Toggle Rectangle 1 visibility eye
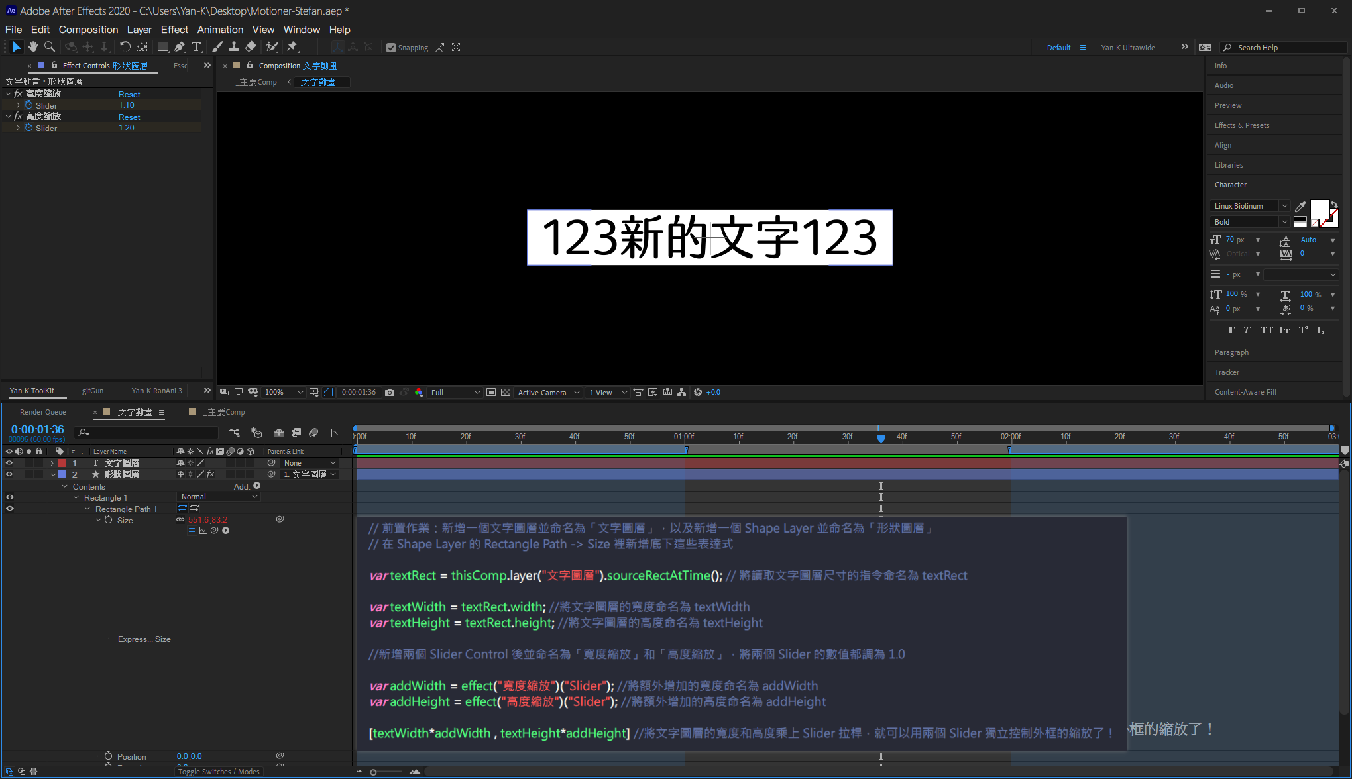 tap(9, 497)
